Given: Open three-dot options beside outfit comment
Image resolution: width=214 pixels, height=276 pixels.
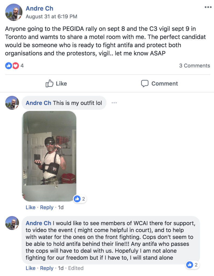Looking at the screenshot, I should [114, 103].
